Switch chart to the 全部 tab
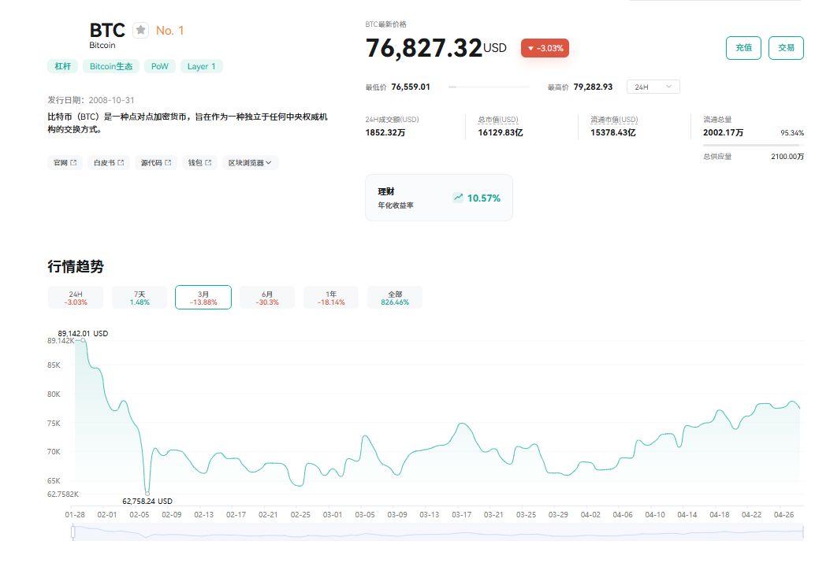 coord(395,298)
